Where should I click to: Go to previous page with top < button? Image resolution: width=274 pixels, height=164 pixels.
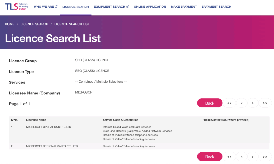tap(242, 103)
